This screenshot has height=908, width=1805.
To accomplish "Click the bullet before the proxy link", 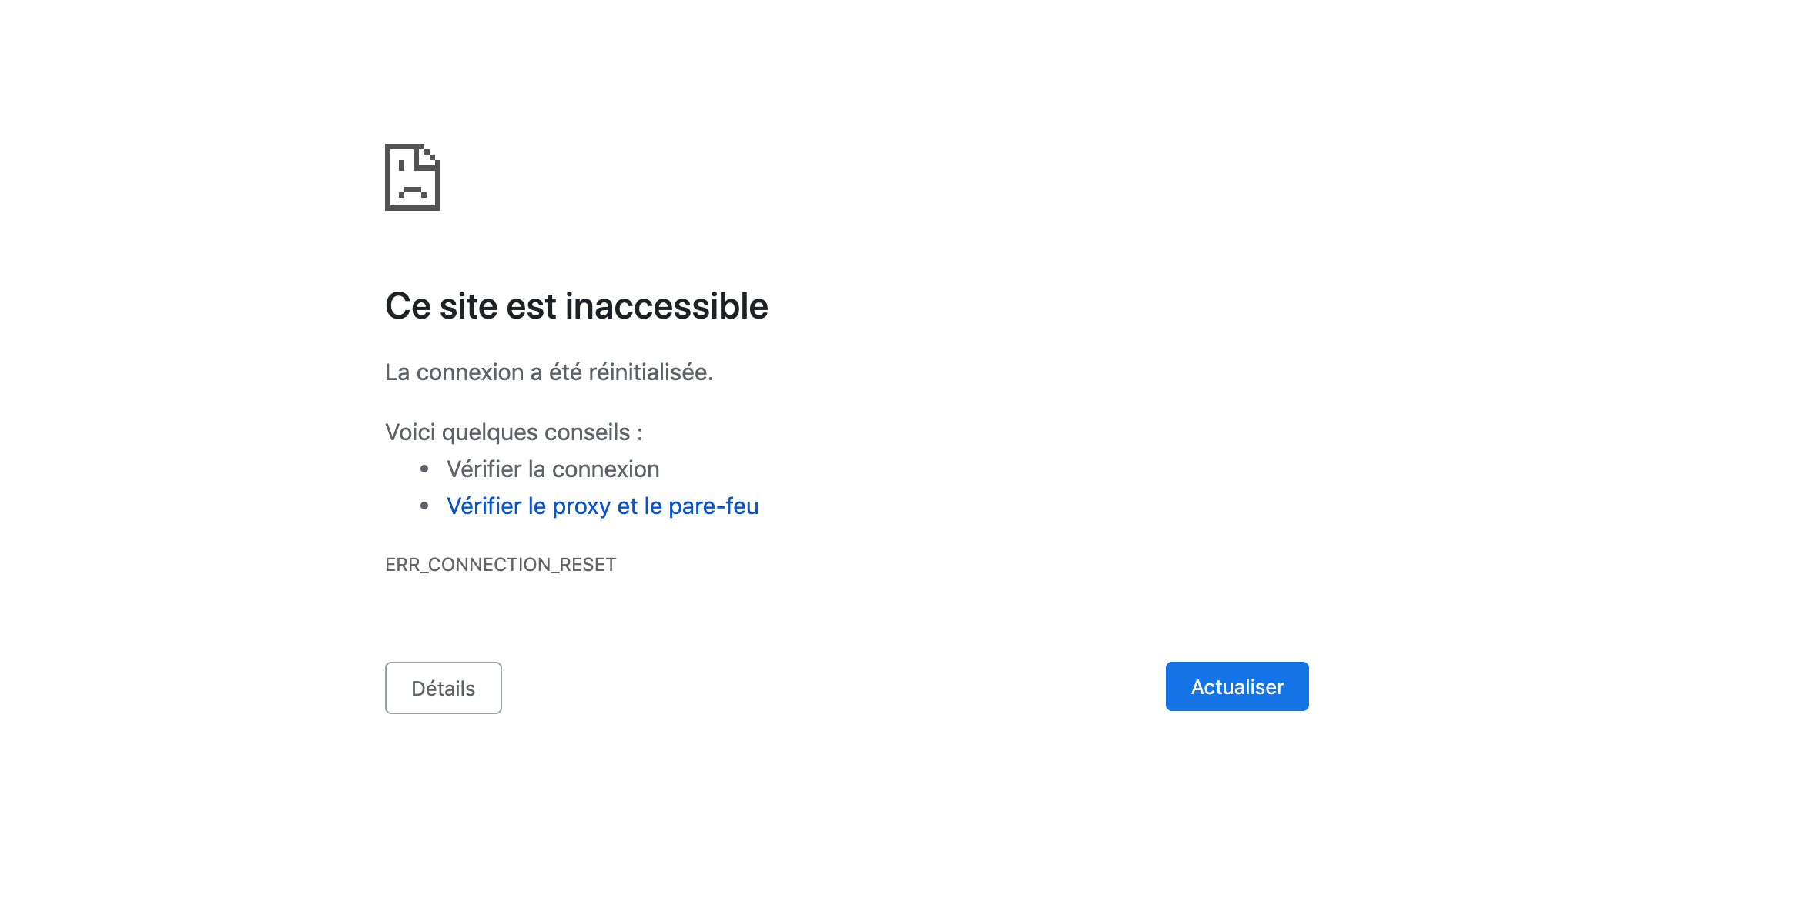I will coord(424,506).
